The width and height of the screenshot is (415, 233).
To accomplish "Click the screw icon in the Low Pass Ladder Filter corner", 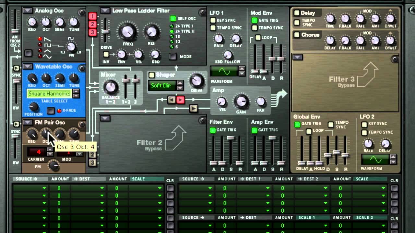I will pos(203,13).
